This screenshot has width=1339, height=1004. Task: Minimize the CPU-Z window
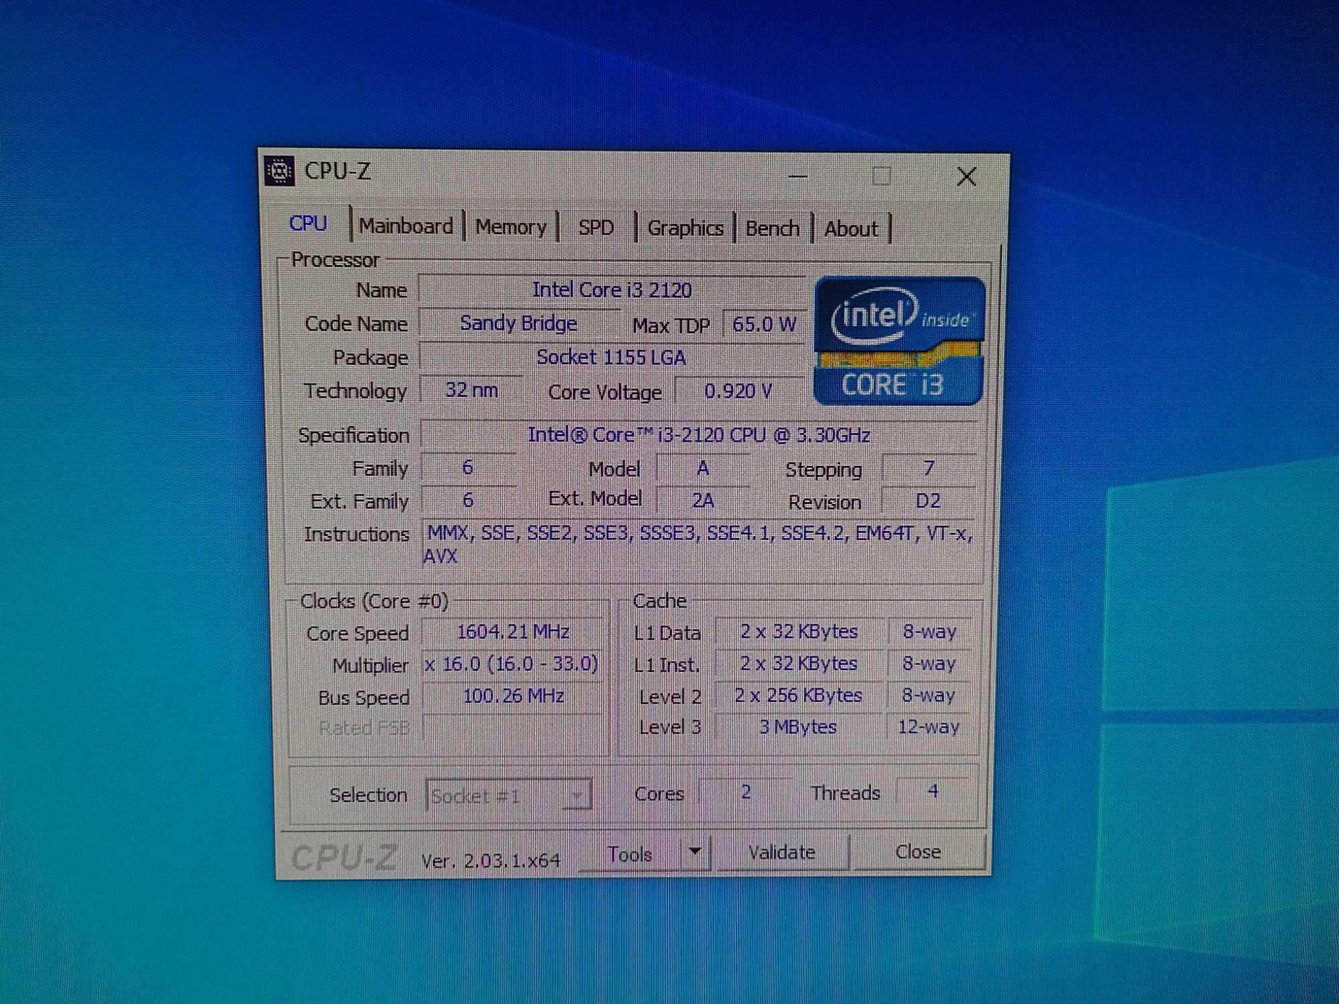tap(798, 177)
